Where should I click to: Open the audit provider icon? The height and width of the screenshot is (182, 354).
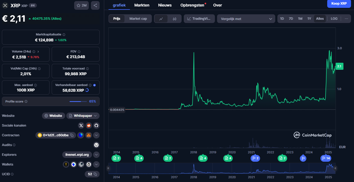[96, 145]
